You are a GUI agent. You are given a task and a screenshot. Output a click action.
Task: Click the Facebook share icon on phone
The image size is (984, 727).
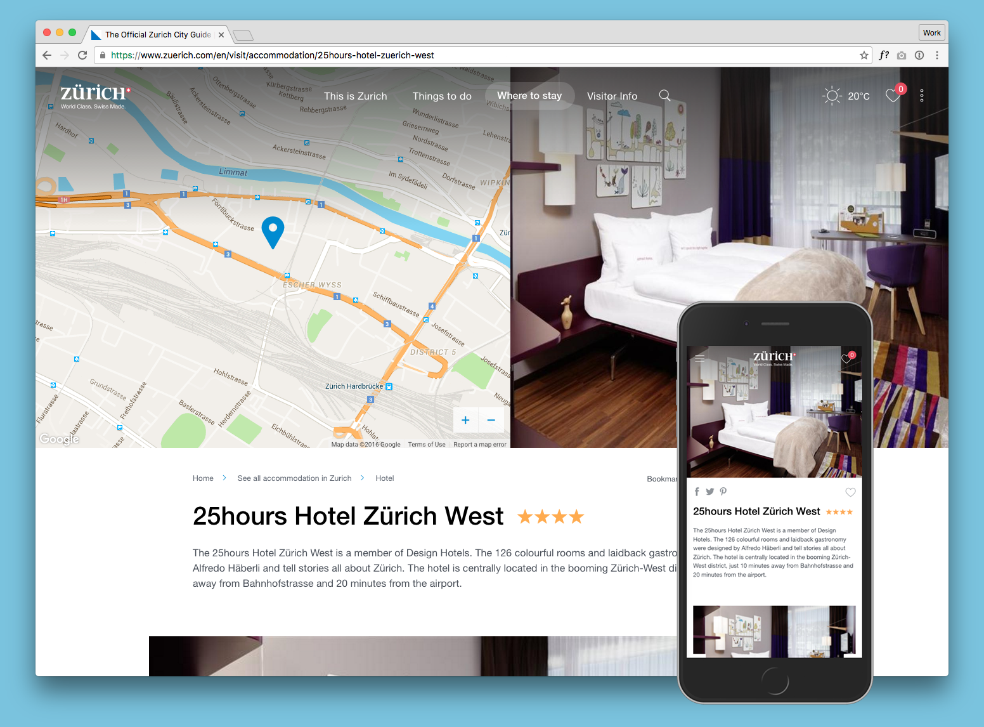pyautogui.click(x=697, y=492)
